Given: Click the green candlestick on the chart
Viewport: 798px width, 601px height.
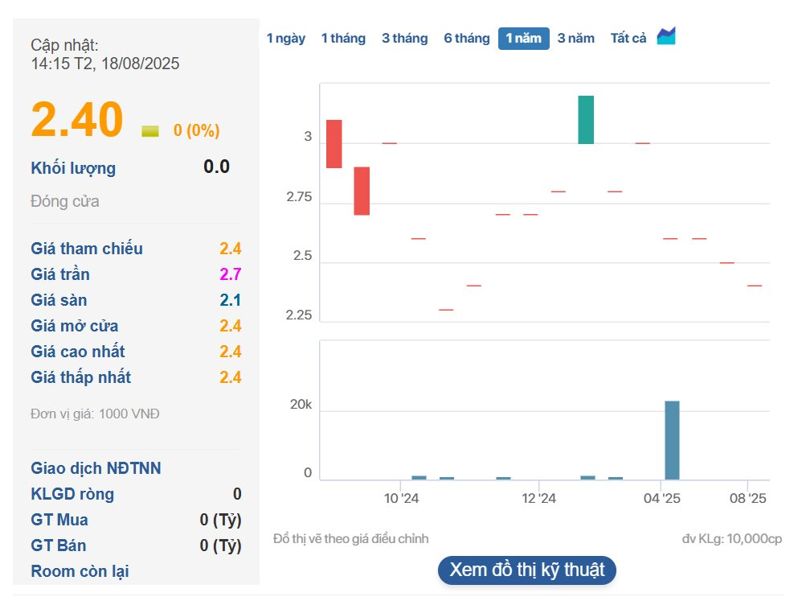Looking at the screenshot, I should coord(586,120).
